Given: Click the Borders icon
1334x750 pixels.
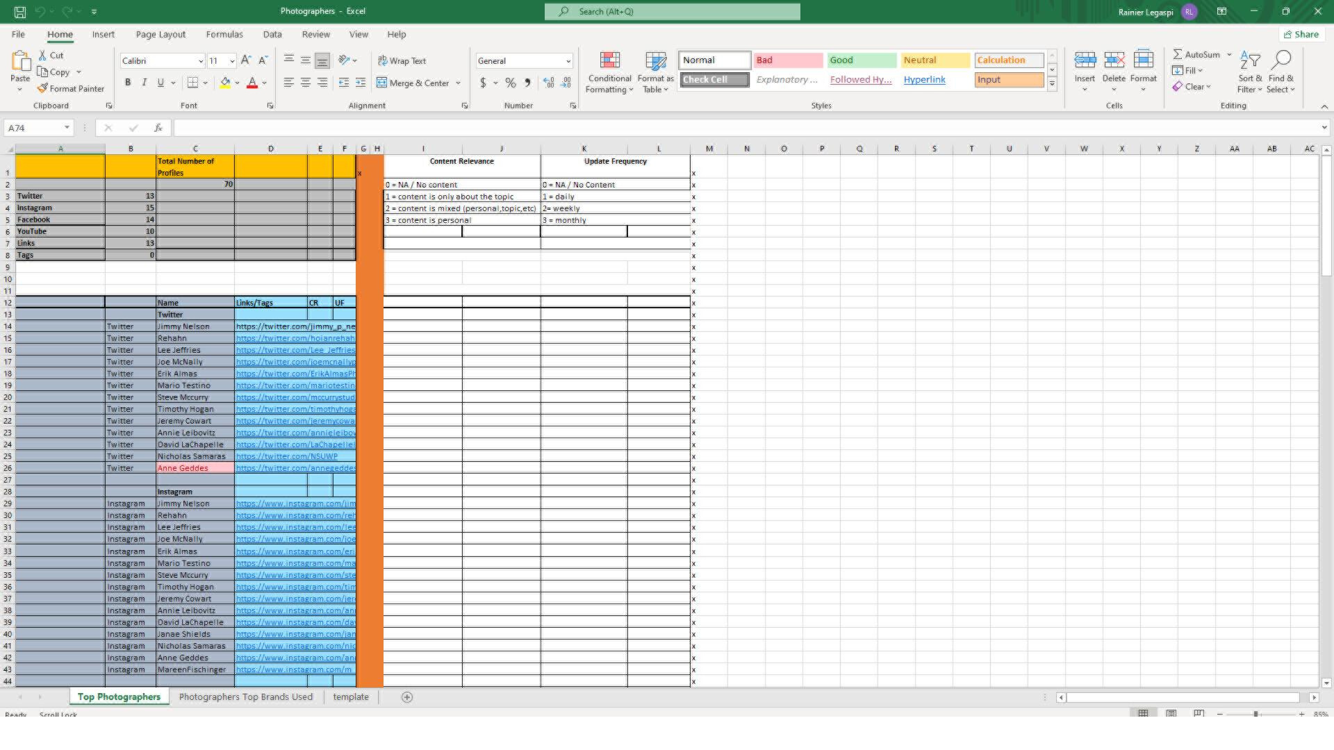Looking at the screenshot, I should [x=193, y=83].
